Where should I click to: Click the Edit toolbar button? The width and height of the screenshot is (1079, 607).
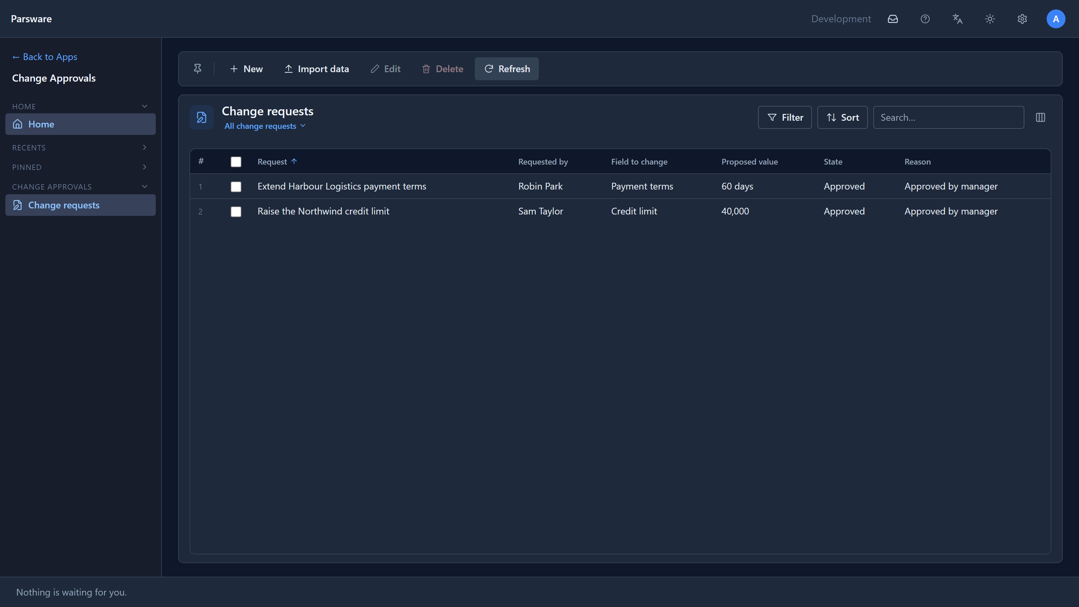point(386,69)
